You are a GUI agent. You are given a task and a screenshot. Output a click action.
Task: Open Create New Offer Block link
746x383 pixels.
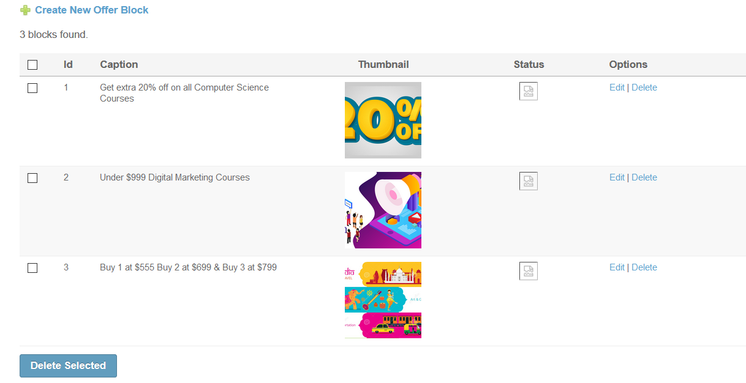point(92,10)
